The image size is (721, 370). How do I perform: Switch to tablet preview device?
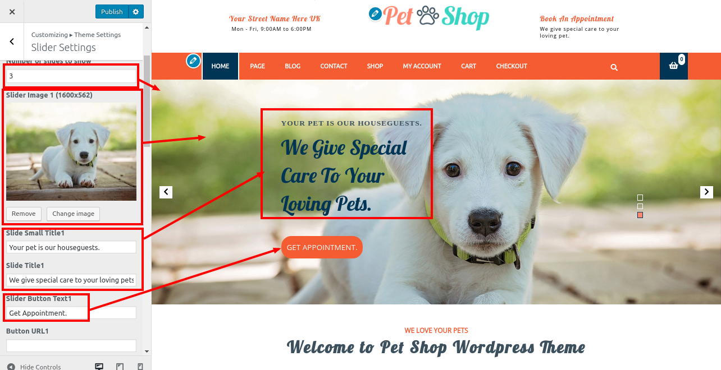tap(120, 367)
